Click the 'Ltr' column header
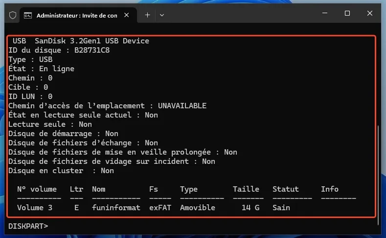 click(x=76, y=189)
